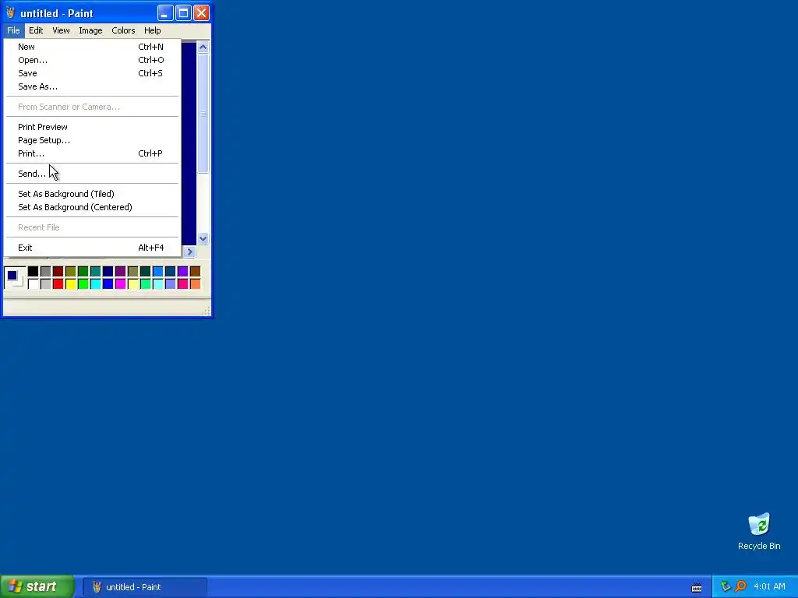Click the orange magnifier tray icon
Image resolution: width=798 pixels, height=598 pixels.
coord(741,587)
